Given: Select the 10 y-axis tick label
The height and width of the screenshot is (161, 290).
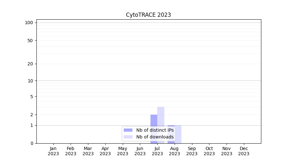Looking at the screenshot, I should pos(30,81).
